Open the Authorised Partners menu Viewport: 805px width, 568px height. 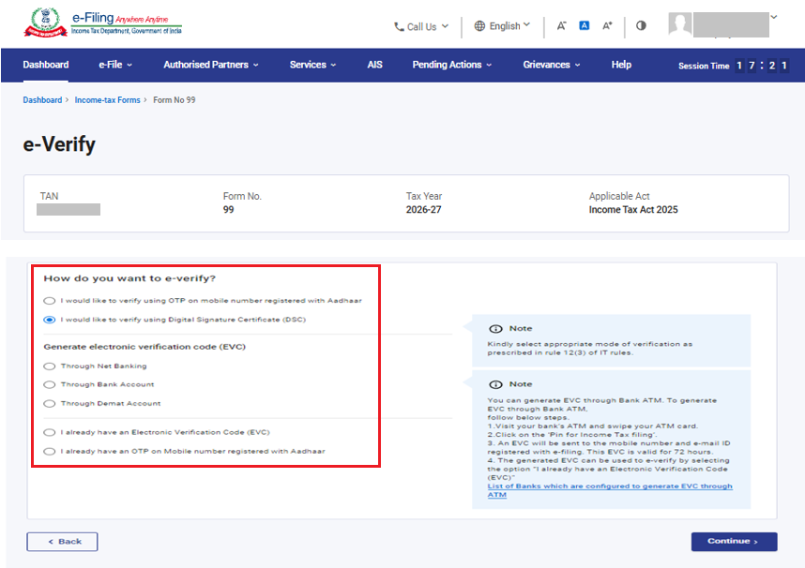click(211, 65)
